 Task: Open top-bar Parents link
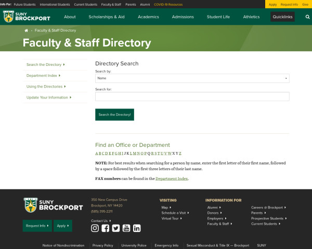(x=131, y=4)
